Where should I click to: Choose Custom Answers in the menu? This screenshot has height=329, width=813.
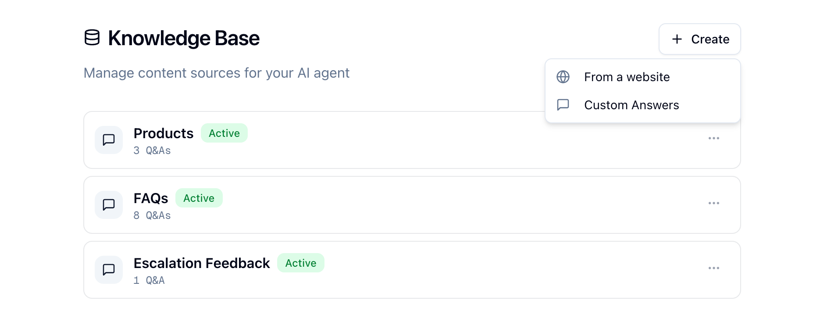point(631,105)
